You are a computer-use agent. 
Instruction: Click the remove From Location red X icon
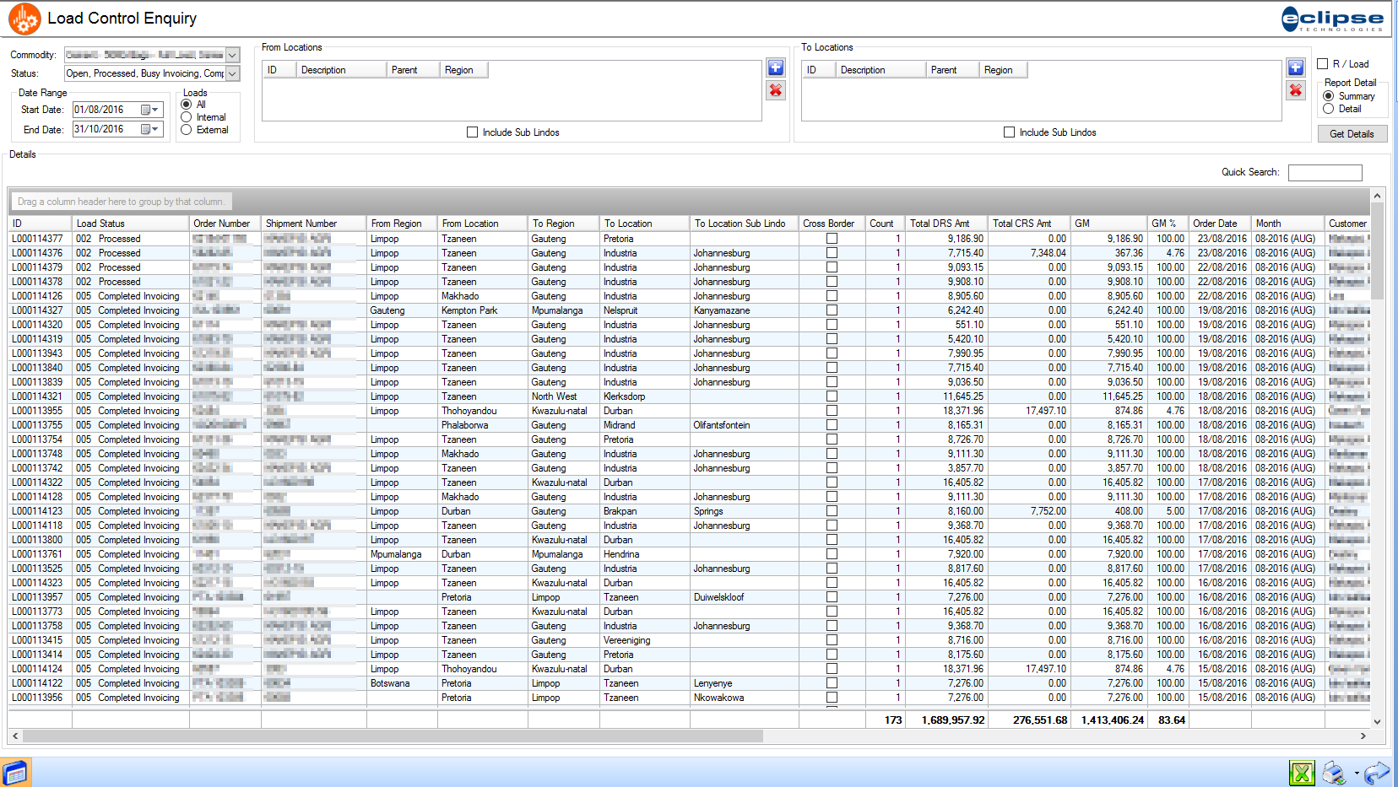(775, 90)
